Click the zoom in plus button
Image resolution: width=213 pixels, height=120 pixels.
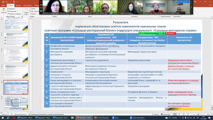point(205,114)
